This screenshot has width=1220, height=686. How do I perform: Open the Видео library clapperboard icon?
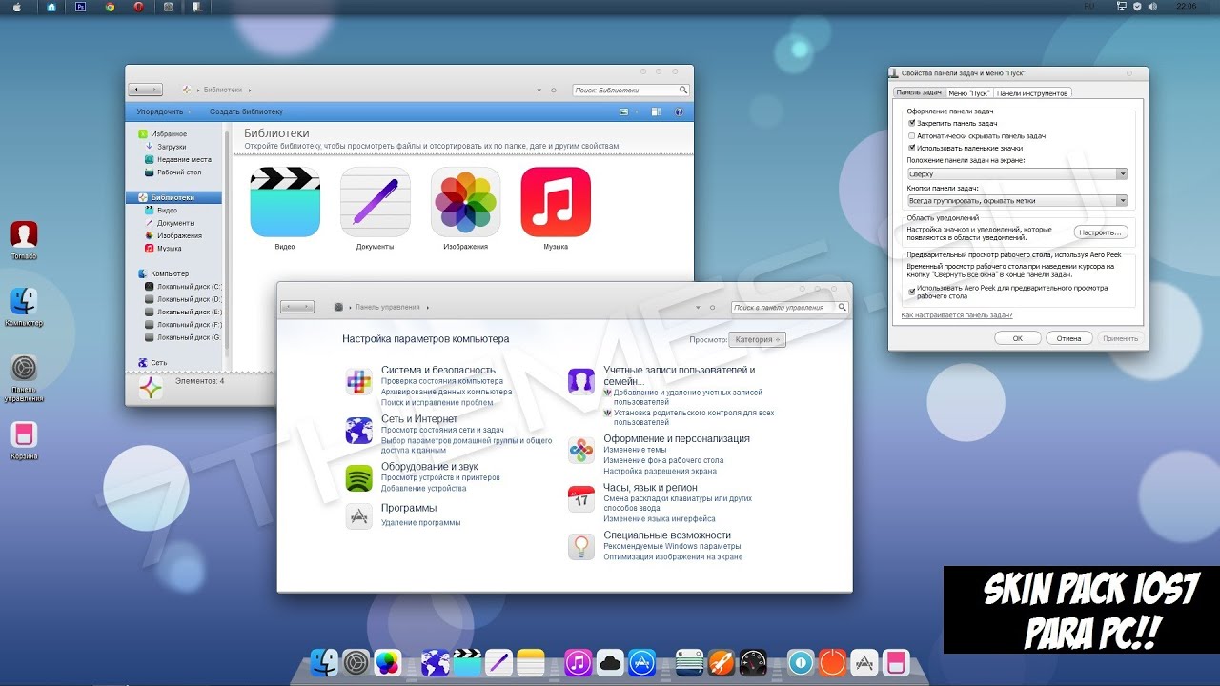point(285,201)
